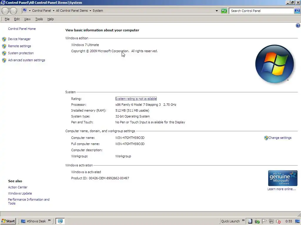Expand the Control Panel breadcrumb arrow

[x=53, y=11]
